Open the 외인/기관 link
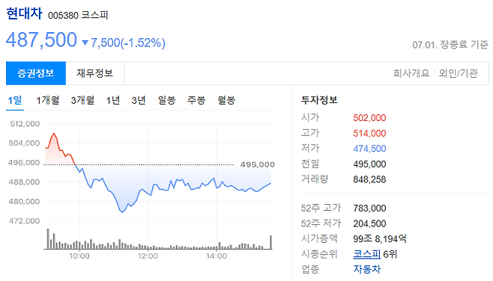 458,73
